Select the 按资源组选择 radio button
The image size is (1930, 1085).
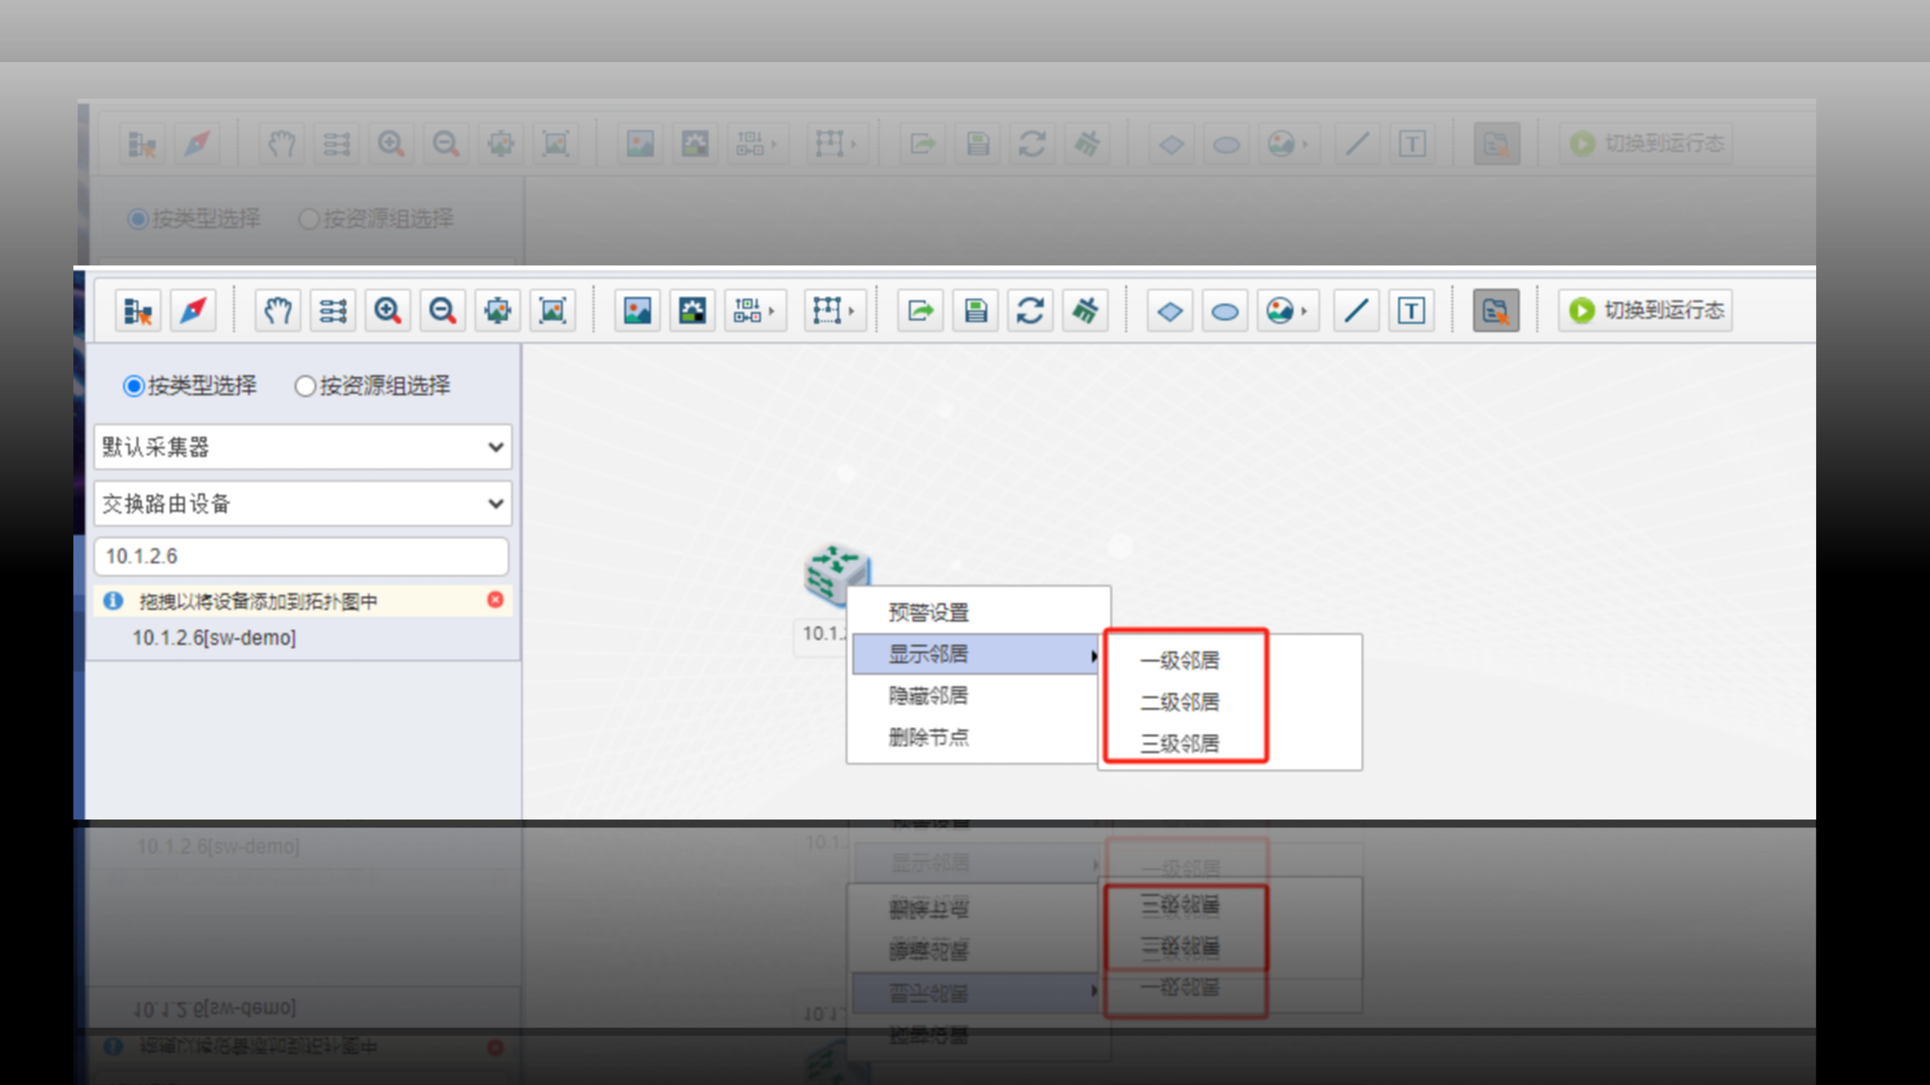coord(305,386)
